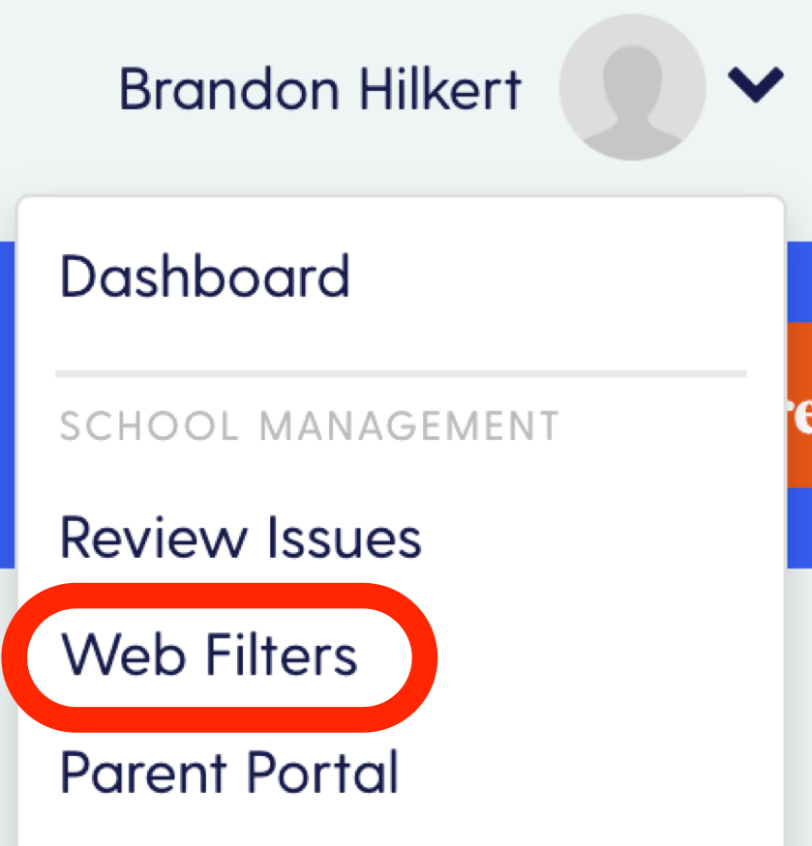The image size is (812, 846).
Task: Click the blue banner strip left of menu
Action: pos(7,405)
